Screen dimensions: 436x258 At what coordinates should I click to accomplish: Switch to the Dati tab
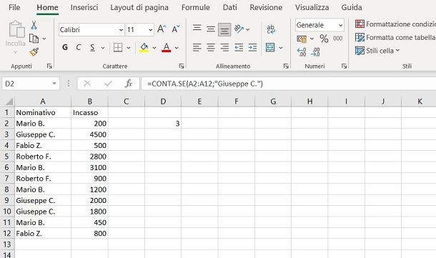[229, 7]
